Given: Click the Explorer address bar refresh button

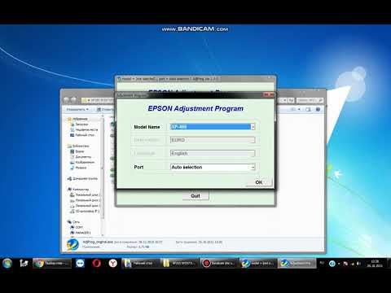Looking at the screenshot, I should point(291,100).
